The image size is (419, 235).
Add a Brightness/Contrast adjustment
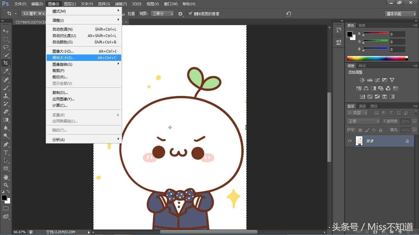click(362, 80)
